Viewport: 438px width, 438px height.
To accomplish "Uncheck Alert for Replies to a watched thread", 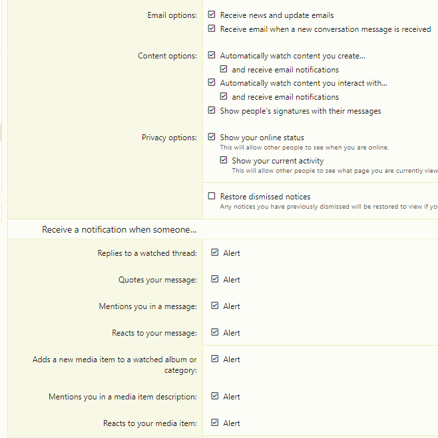I will point(214,253).
